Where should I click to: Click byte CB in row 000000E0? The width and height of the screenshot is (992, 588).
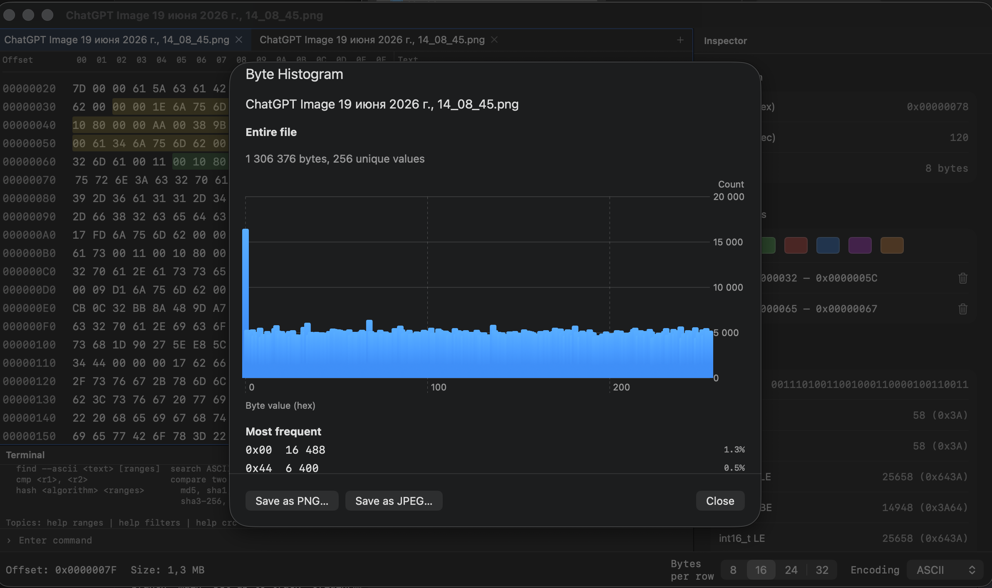pos(79,308)
